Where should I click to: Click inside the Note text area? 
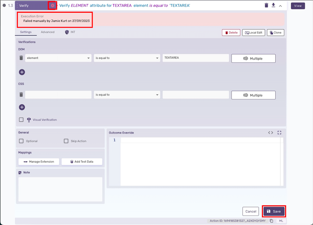[60, 189]
